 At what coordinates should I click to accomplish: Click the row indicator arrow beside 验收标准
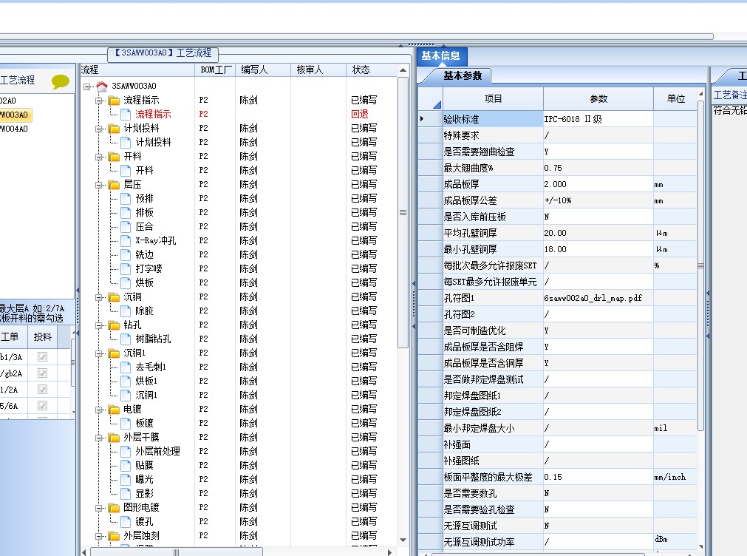(x=422, y=119)
